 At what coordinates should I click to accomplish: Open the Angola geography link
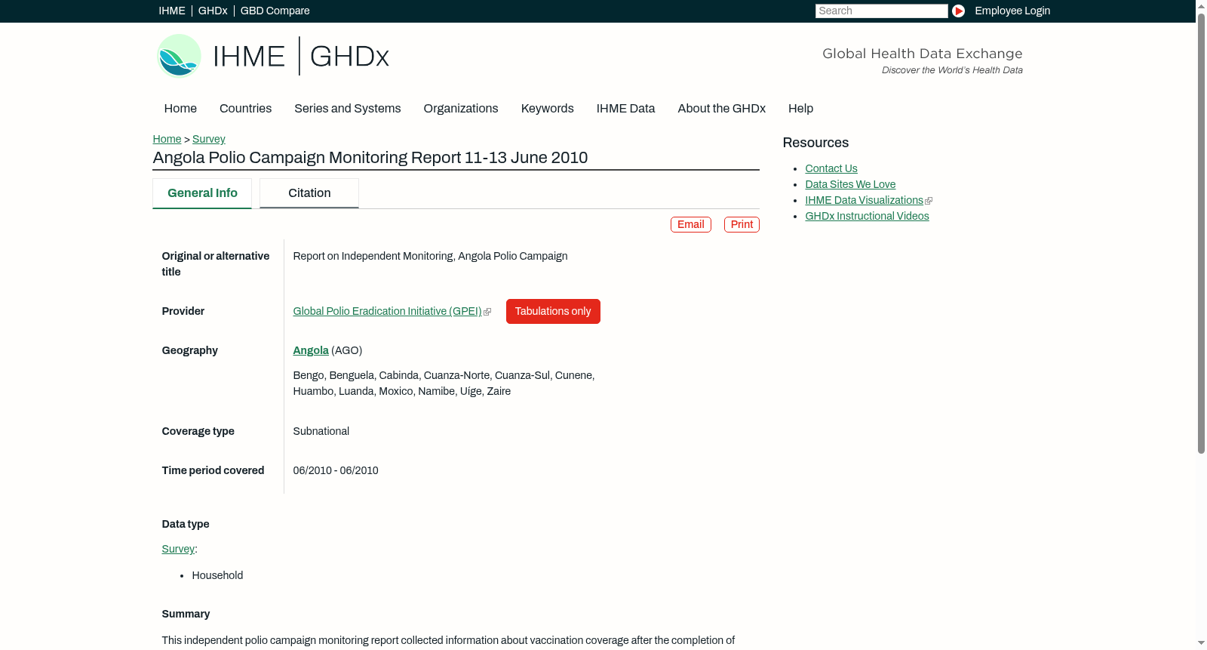[311, 350]
